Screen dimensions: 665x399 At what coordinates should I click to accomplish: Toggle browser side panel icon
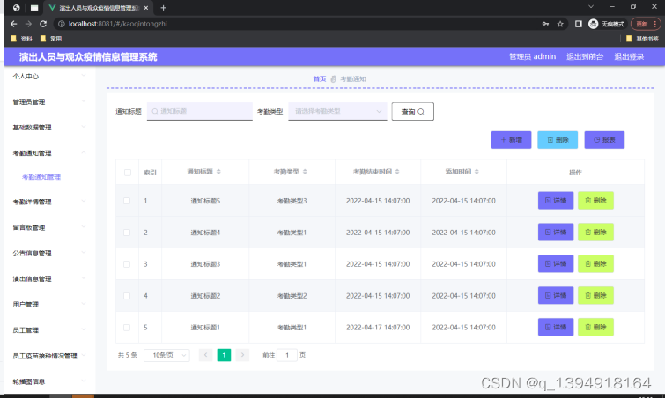tap(579, 24)
